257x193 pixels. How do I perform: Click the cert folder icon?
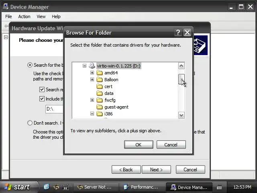coord(100,86)
